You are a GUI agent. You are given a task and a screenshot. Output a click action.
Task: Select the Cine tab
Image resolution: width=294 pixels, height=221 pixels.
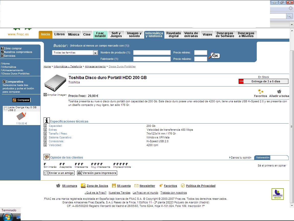pos(87,35)
